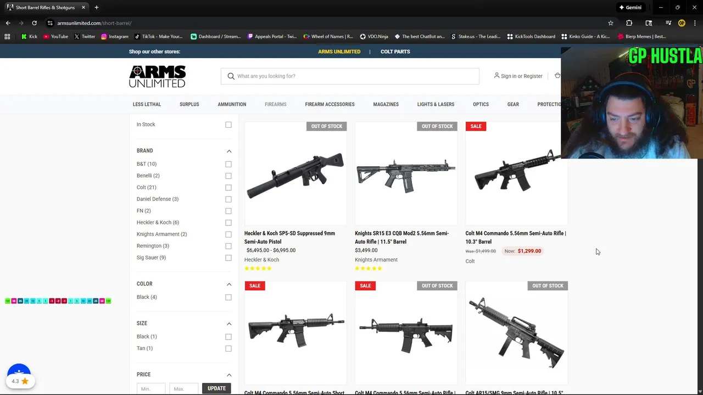This screenshot has height=395, width=703.
Task: Open Kick bookmark
Action: pyautogui.click(x=29, y=36)
